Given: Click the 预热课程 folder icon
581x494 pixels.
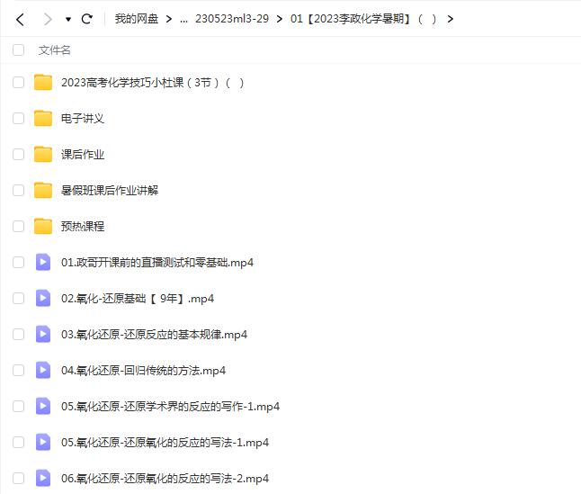Looking at the screenshot, I should (42, 227).
